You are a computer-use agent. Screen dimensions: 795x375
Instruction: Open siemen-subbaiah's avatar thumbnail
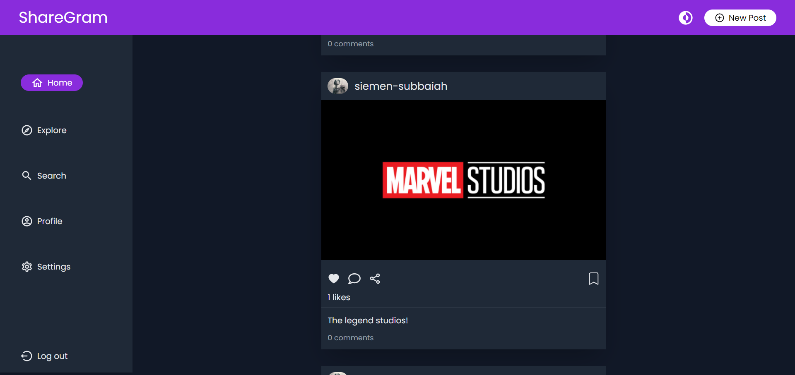tap(337, 86)
